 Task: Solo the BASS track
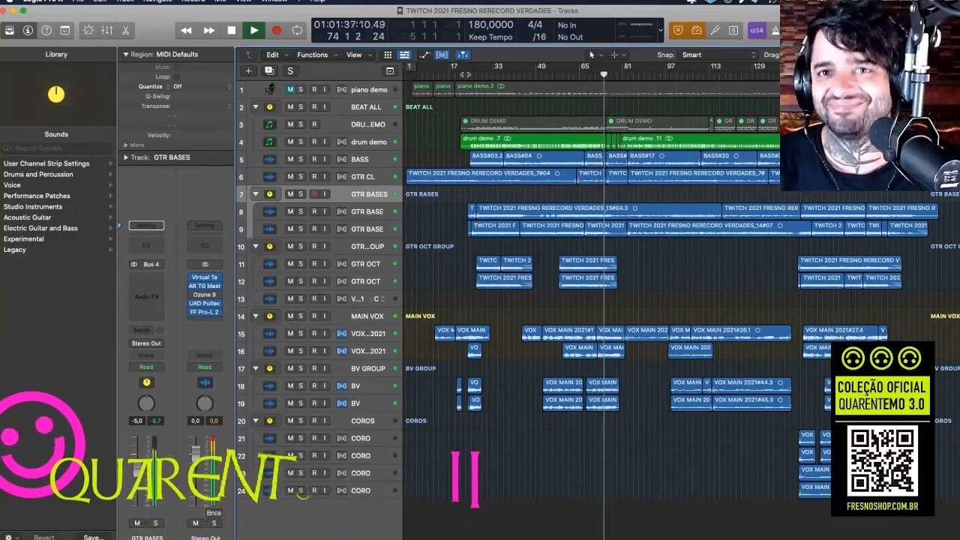click(301, 159)
